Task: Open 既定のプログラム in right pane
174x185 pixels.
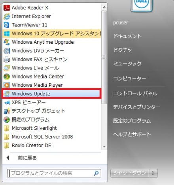Action: 132,121
